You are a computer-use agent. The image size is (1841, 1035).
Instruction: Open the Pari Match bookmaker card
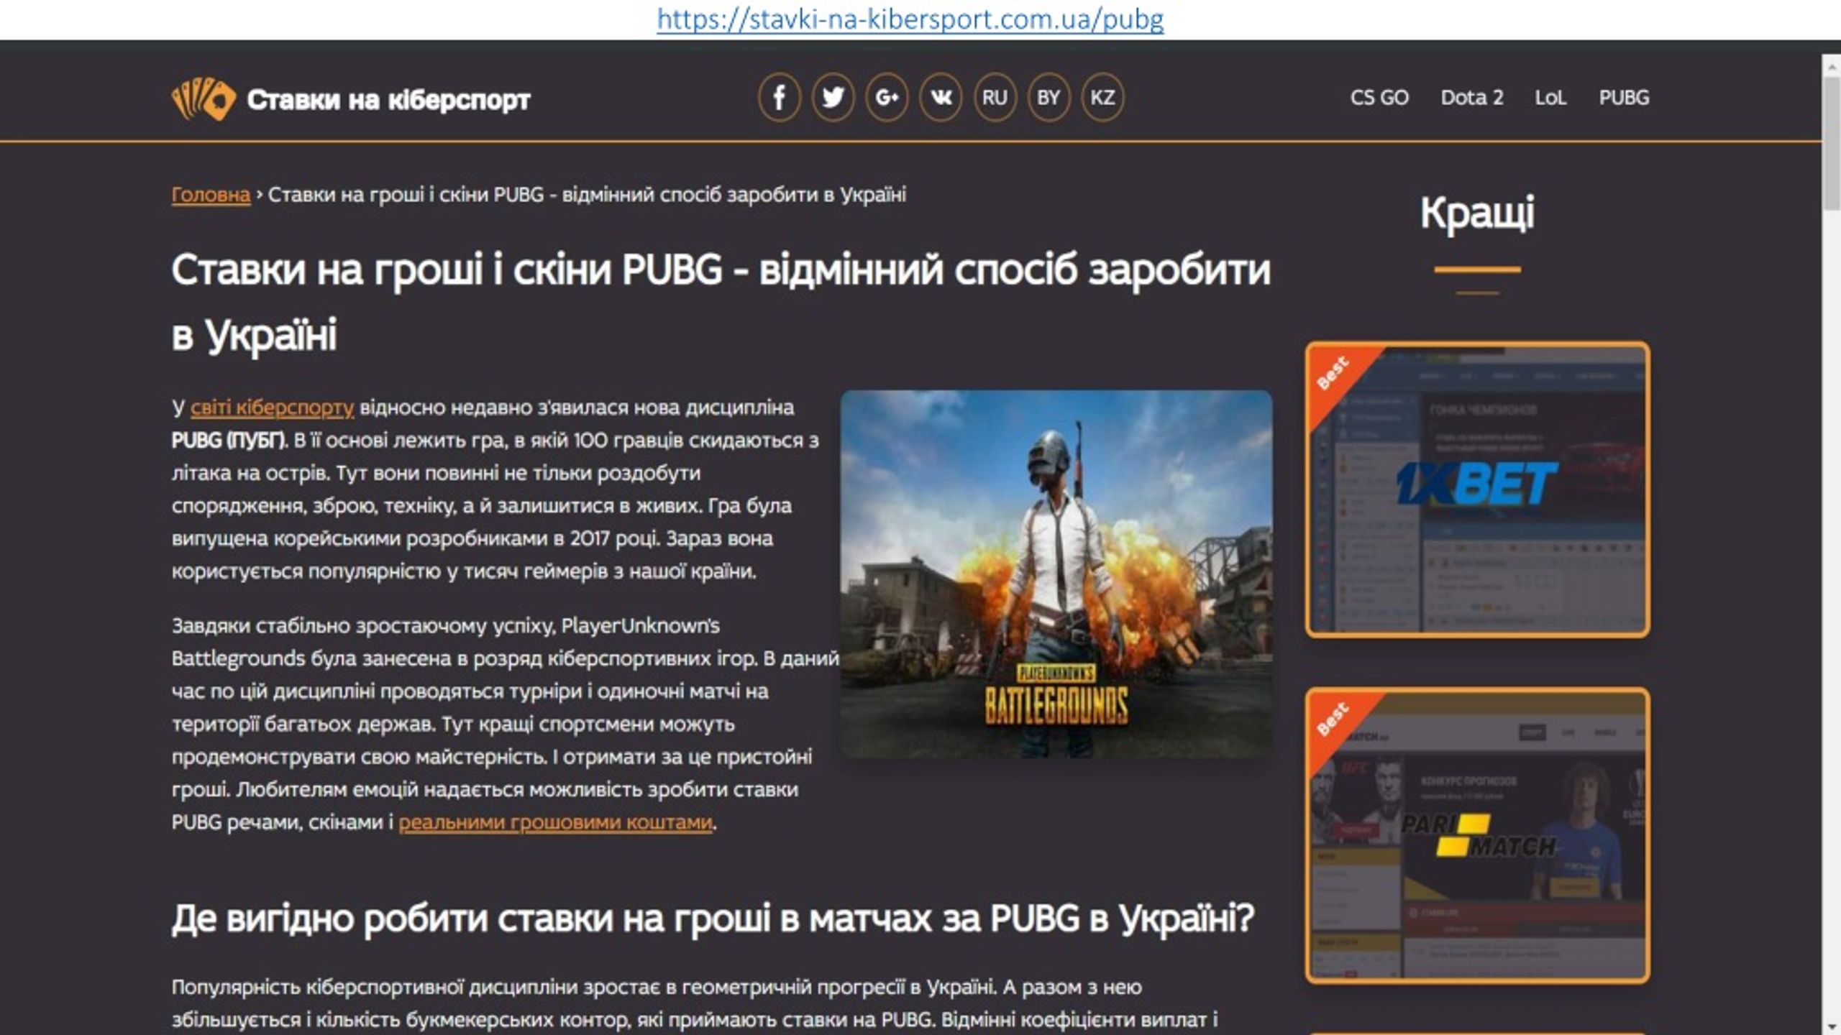1478,836
